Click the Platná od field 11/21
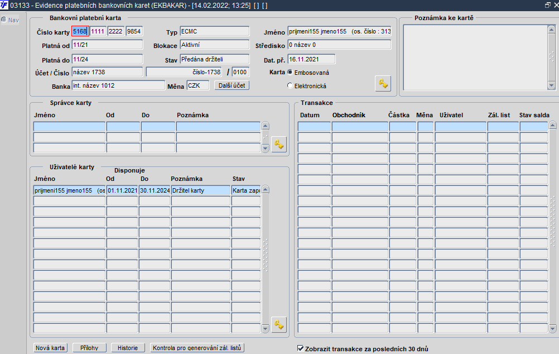Image resolution: width=559 pixels, height=354 pixels. 107,45
